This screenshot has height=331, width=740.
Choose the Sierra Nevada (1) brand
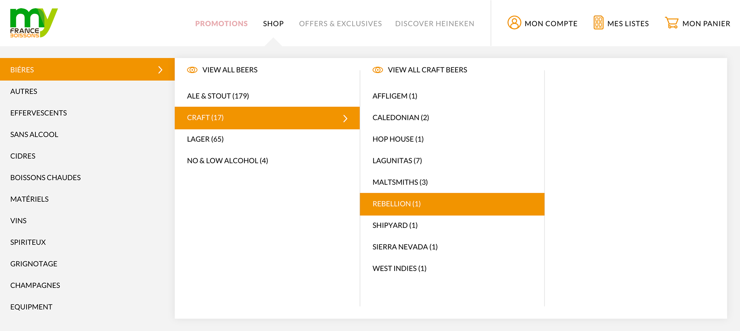pos(405,247)
